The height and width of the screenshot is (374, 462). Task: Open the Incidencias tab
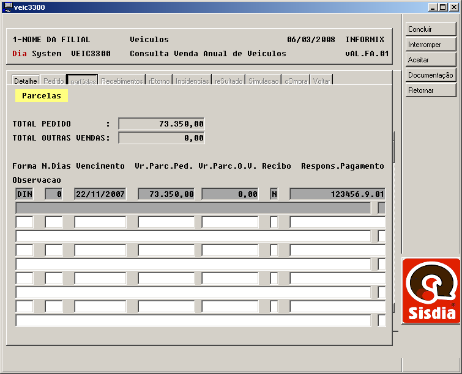(192, 81)
